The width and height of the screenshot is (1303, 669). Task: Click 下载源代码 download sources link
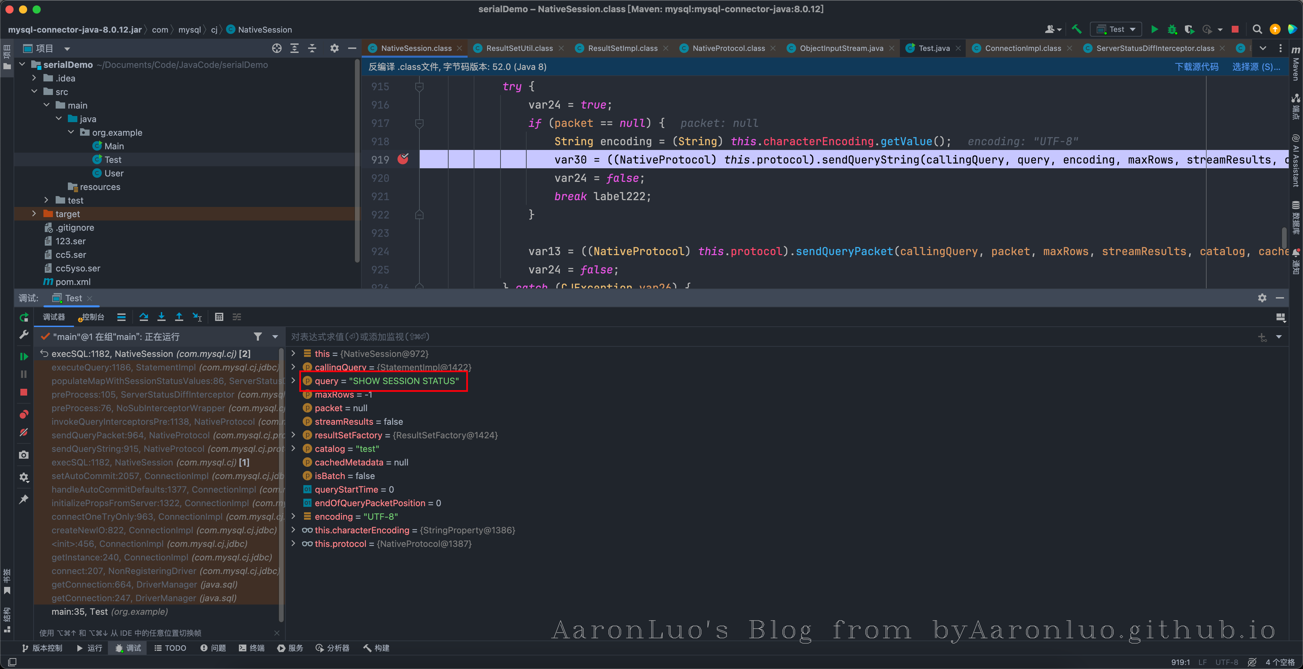pyautogui.click(x=1196, y=67)
